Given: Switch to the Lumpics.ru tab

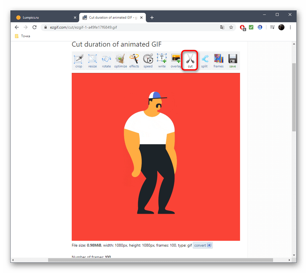Looking at the screenshot, I should [x=45, y=17].
